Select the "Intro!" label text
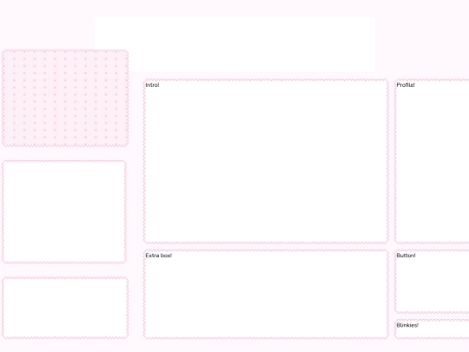 152,85
